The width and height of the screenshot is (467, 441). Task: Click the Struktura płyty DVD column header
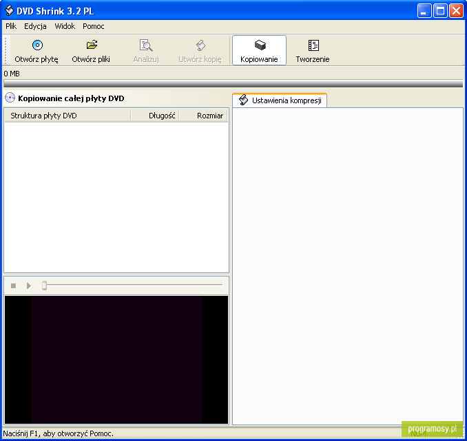point(68,116)
